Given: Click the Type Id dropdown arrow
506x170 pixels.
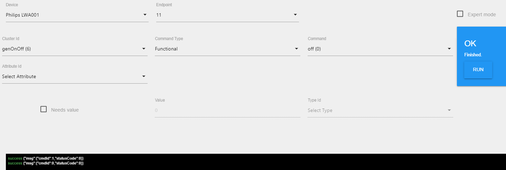Looking at the screenshot, I should click(x=449, y=110).
